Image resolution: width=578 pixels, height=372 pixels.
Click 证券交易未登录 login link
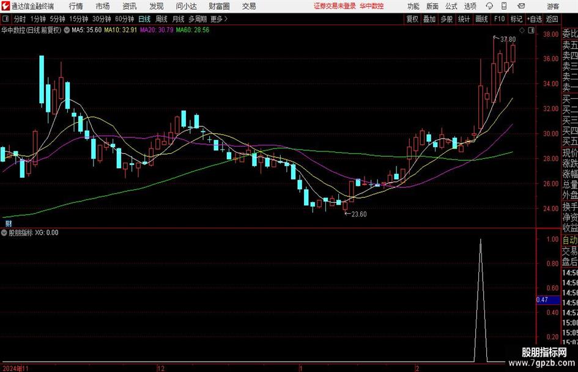pyautogui.click(x=335, y=6)
